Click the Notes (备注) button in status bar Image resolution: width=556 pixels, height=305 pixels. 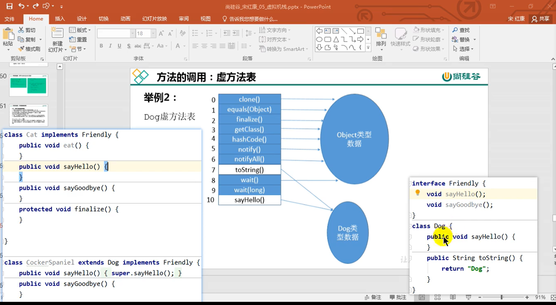[x=373, y=297]
